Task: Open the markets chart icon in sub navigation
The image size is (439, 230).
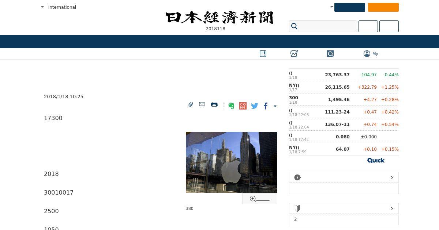Action: coord(294,54)
